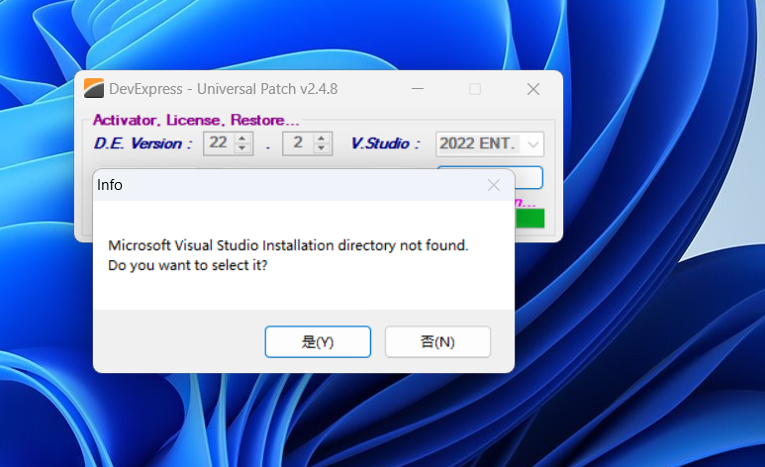Click the 'D.E. Version :' label
The image size is (765, 467).
(143, 143)
